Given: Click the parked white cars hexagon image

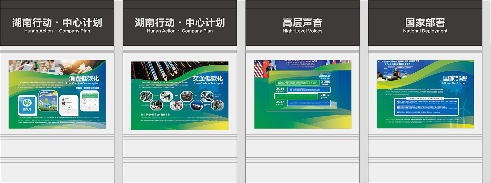Looking at the screenshot, I should 156,106.
